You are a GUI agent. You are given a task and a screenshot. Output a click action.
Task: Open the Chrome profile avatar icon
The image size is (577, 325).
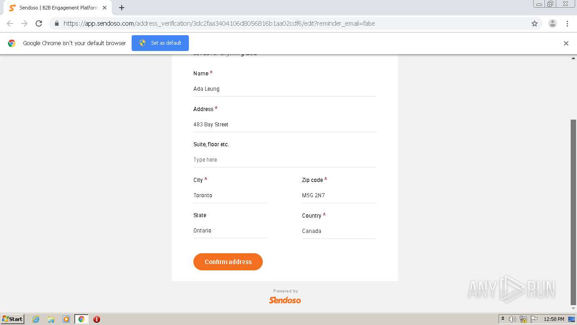coord(553,23)
